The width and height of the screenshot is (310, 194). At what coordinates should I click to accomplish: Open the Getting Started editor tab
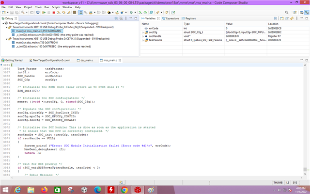coord(12,60)
